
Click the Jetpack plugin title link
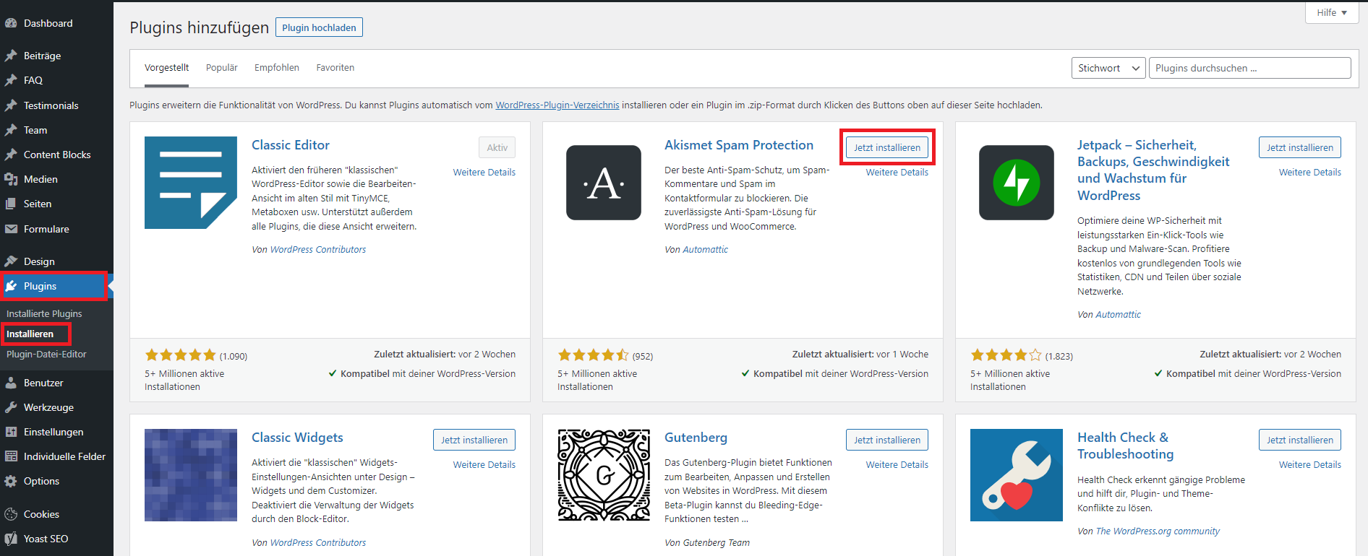[1153, 170]
